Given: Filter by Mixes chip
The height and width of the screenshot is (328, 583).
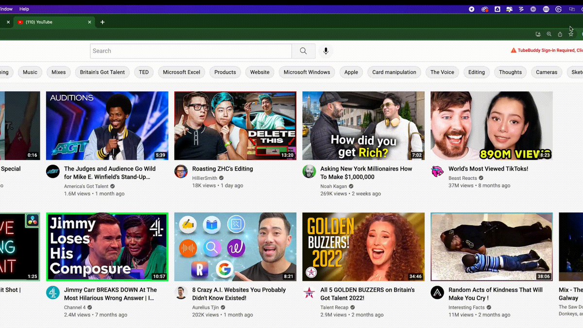Looking at the screenshot, I should point(59,72).
